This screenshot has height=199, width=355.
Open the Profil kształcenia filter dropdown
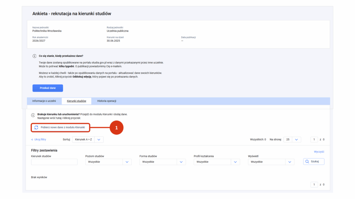217,162
